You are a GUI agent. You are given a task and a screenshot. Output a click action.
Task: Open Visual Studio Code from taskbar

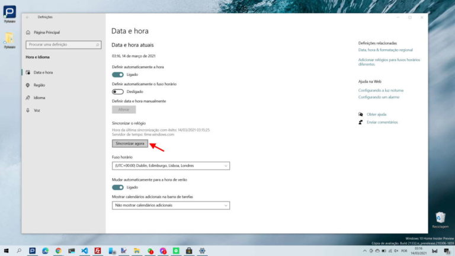(84, 251)
